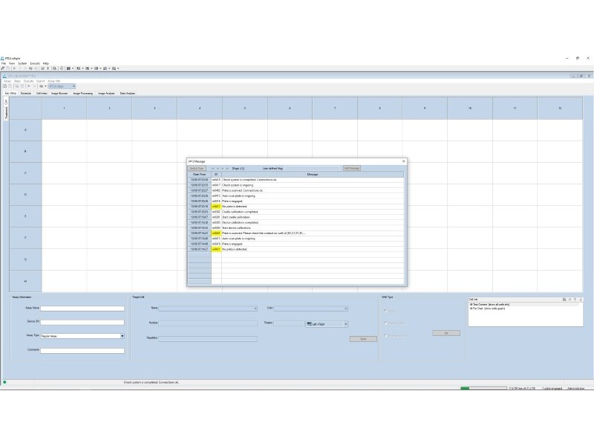Focus the Assay Name input field

point(82,308)
